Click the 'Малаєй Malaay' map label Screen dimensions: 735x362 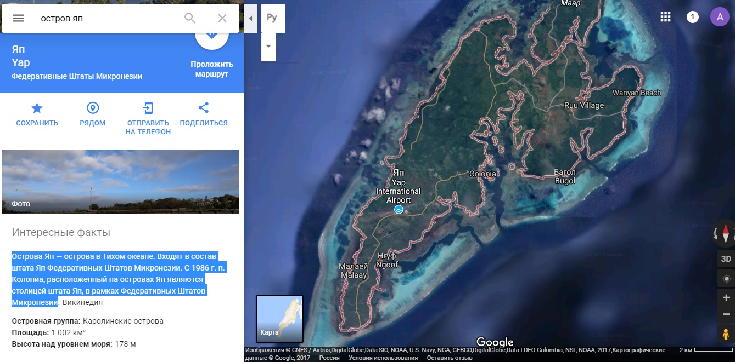tap(353, 271)
